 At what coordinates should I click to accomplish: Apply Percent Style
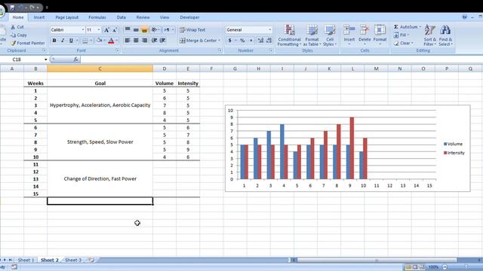(242, 40)
